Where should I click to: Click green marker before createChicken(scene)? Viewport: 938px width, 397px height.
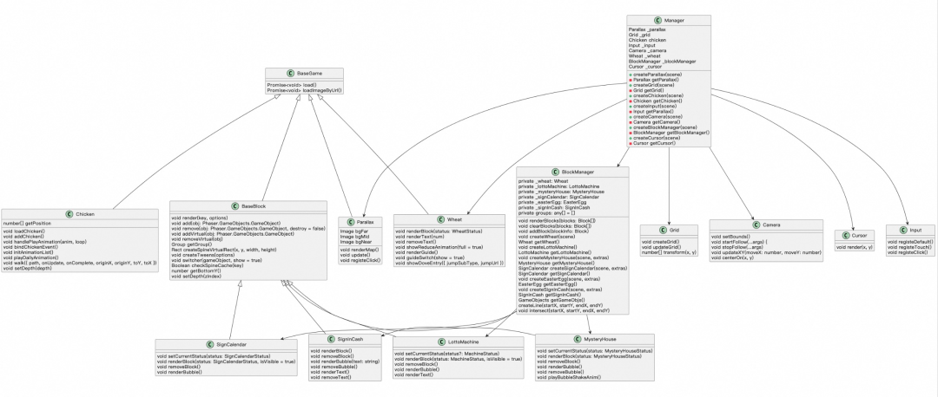[x=630, y=95]
